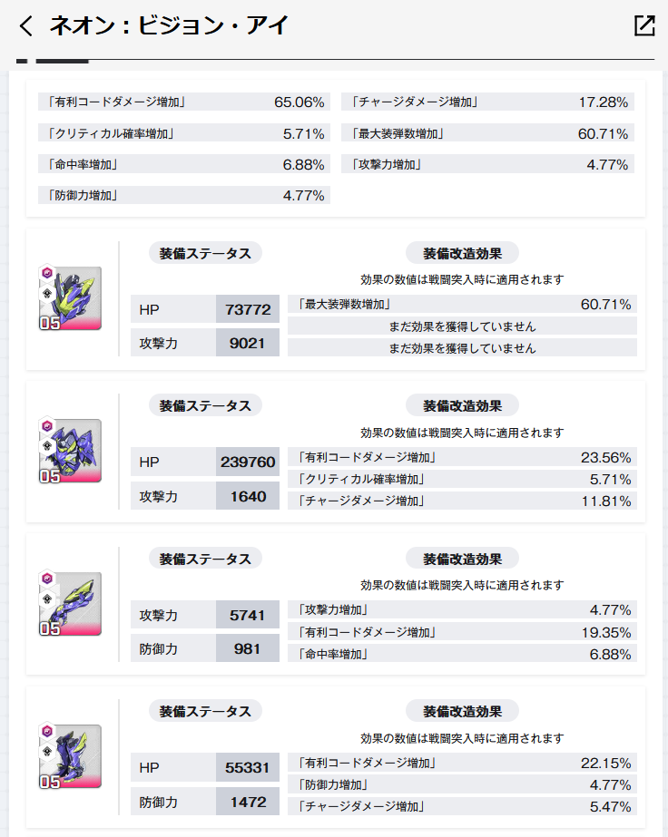
Task: Click the pink hexagon badge on arm gear
Action: [x=47, y=579]
